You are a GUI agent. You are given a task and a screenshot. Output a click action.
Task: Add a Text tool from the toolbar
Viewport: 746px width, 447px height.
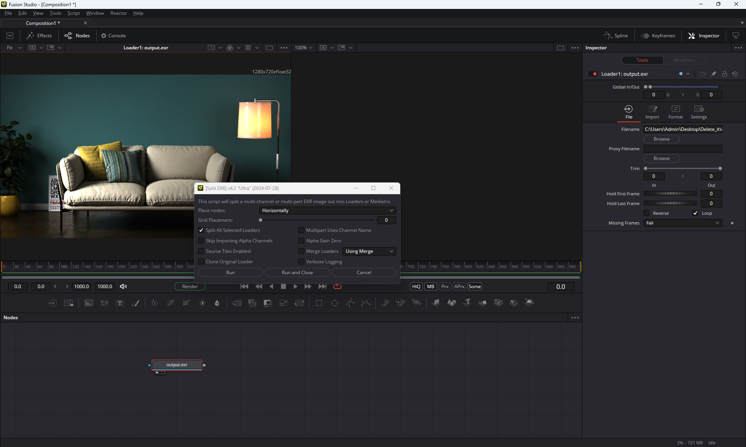click(x=120, y=303)
